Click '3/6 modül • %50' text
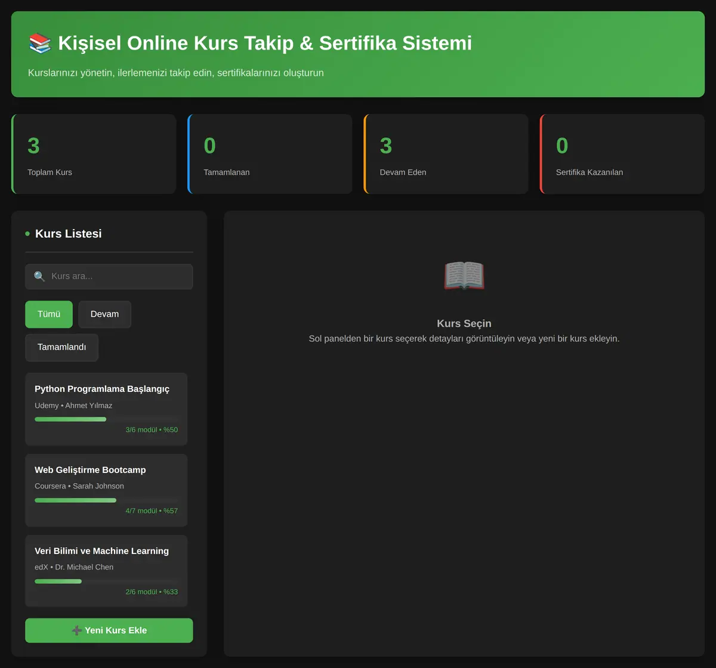The height and width of the screenshot is (668, 716). coord(152,430)
